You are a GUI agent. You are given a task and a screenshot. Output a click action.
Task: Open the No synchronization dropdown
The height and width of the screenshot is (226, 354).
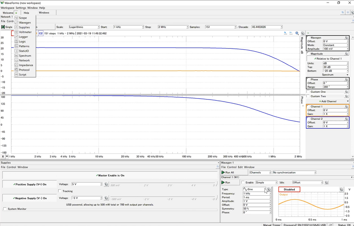point(294,172)
